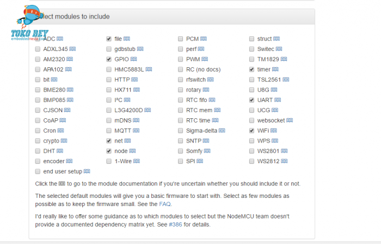Select the crypto module checkbox
381x244 pixels.
[38, 141]
